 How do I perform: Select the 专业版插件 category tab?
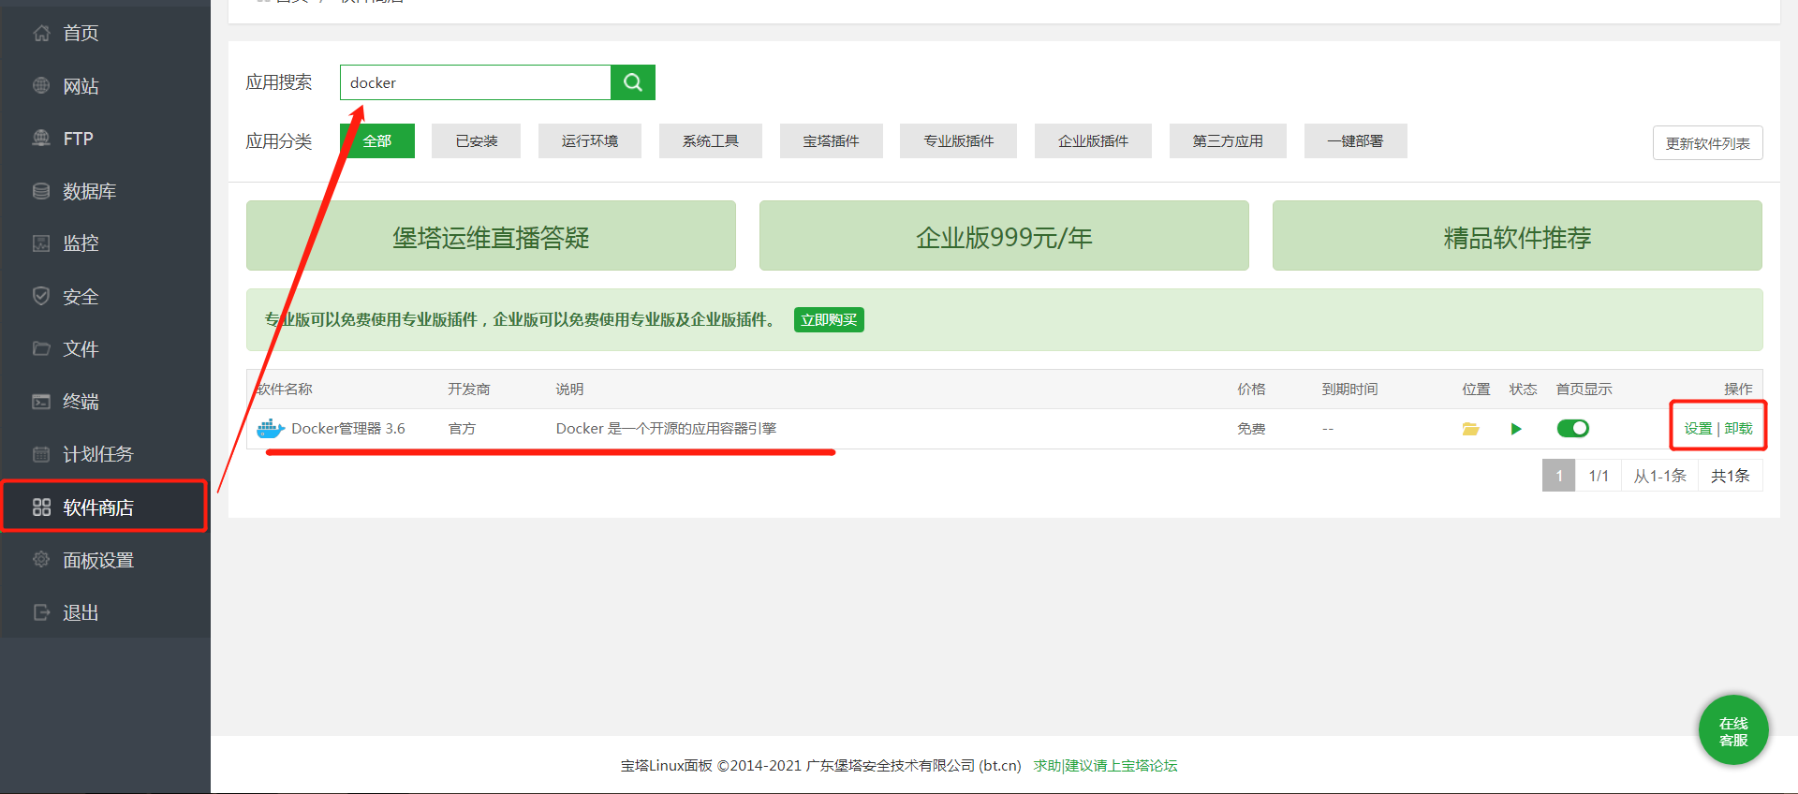point(959,141)
